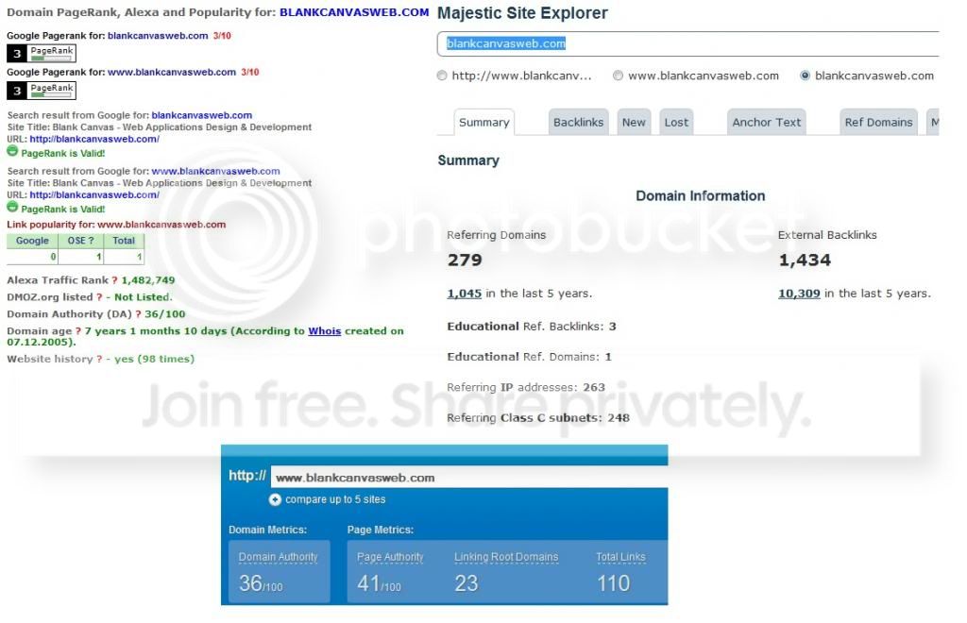
Task: Click compare up to 5 sites link
Action: point(335,499)
